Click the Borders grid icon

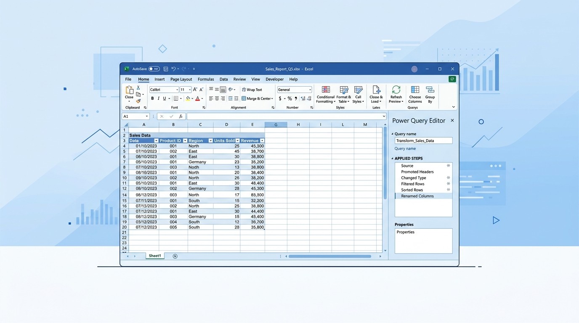coord(176,98)
